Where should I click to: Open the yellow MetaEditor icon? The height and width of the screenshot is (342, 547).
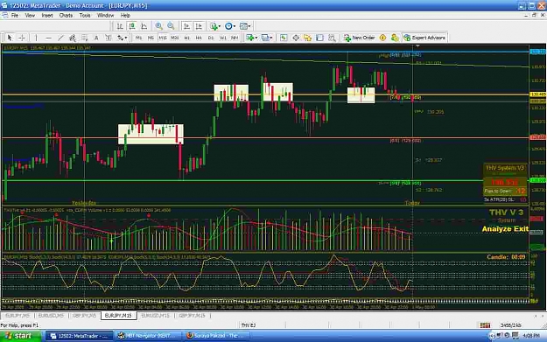(382, 38)
